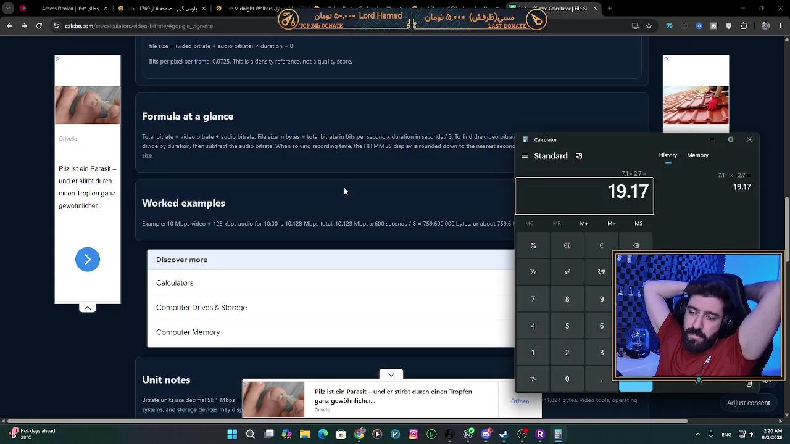
Task: Open the Computer Memory link
Action: point(188,332)
